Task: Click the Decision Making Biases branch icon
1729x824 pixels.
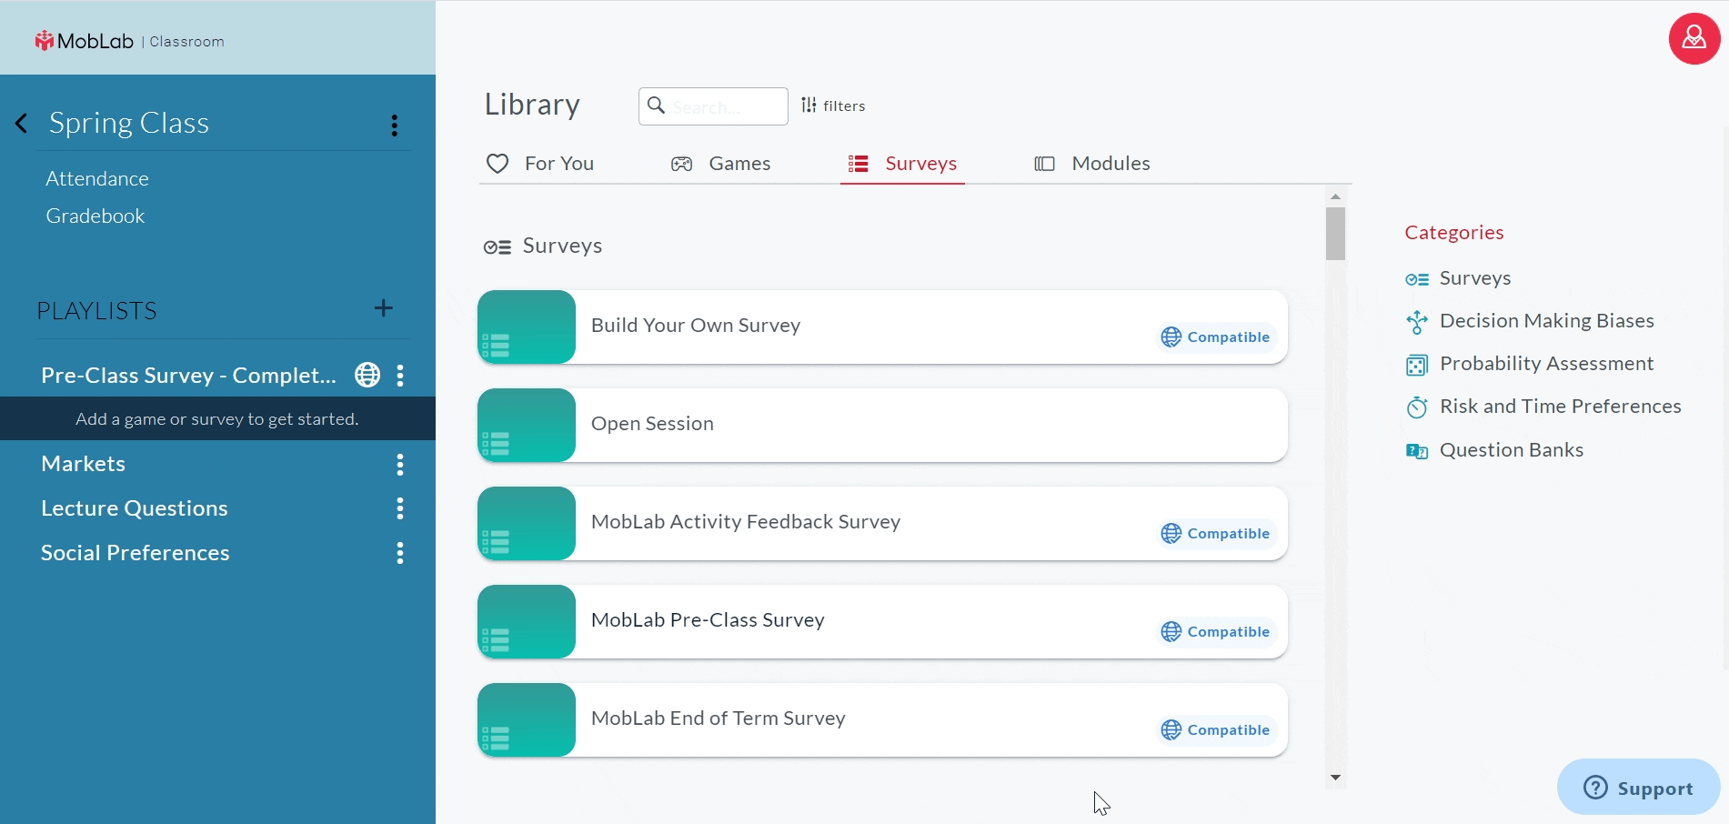Action: click(x=1417, y=322)
